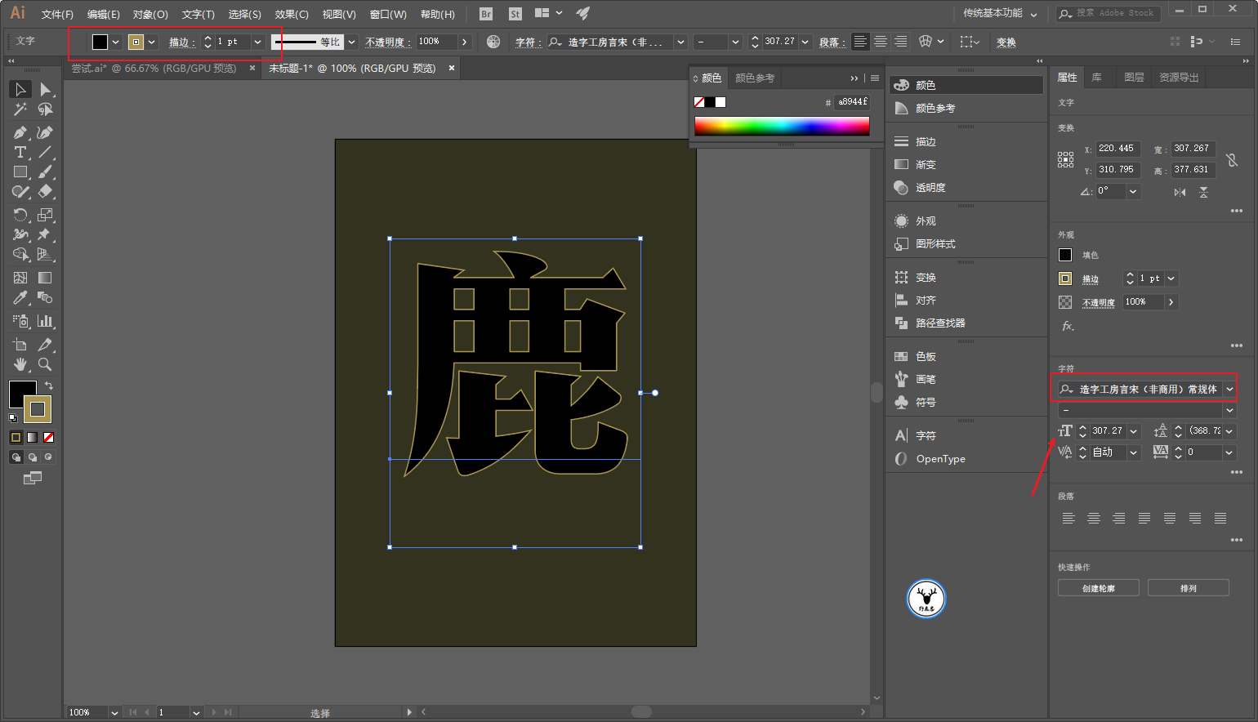Select the Column Graph tool
The height and width of the screenshot is (722, 1258).
tap(46, 321)
